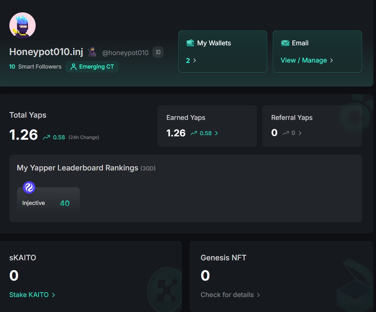This screenshot has height=312, width=376.
Task: Click the Total Yaps label
Action: pos(28,115)
